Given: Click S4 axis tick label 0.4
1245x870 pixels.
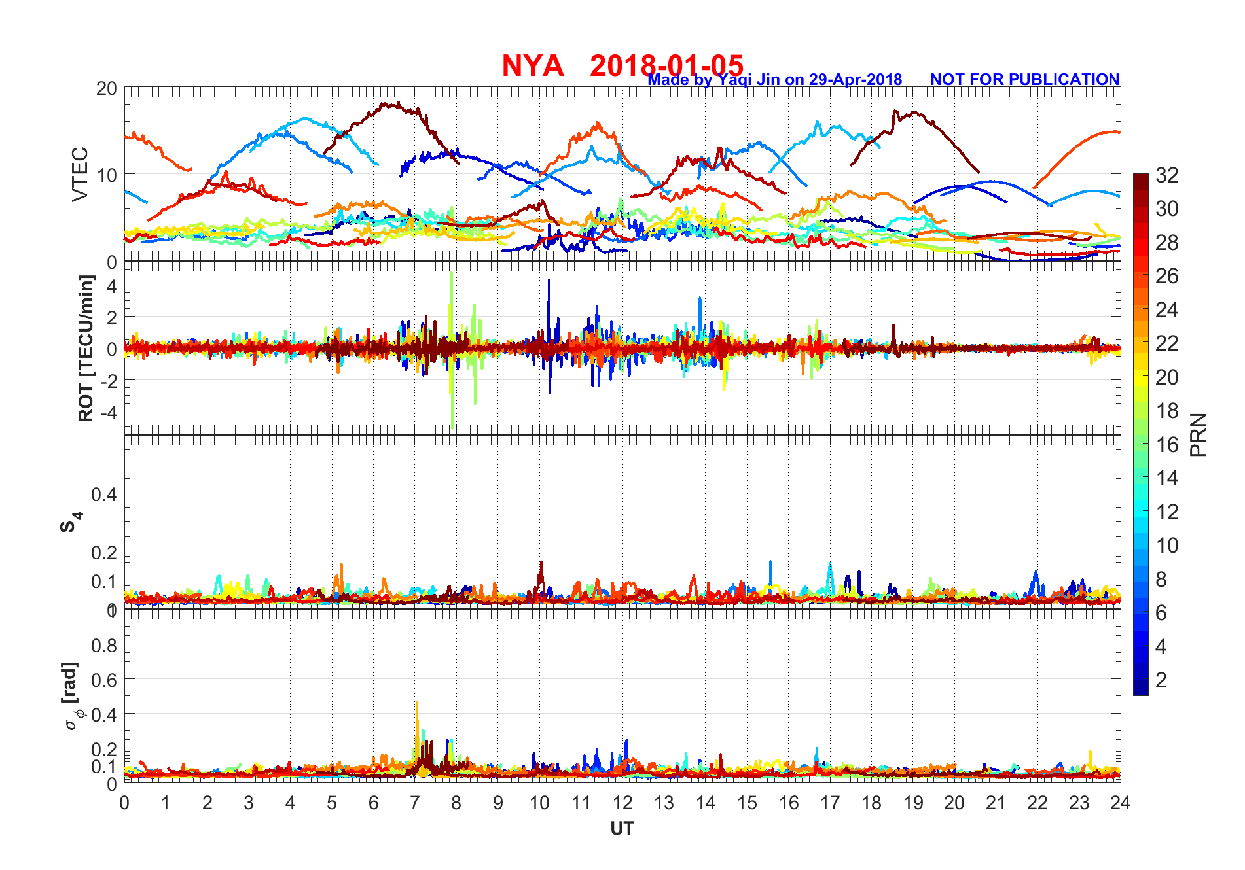Looking at the screenshot, I should 104,495.
